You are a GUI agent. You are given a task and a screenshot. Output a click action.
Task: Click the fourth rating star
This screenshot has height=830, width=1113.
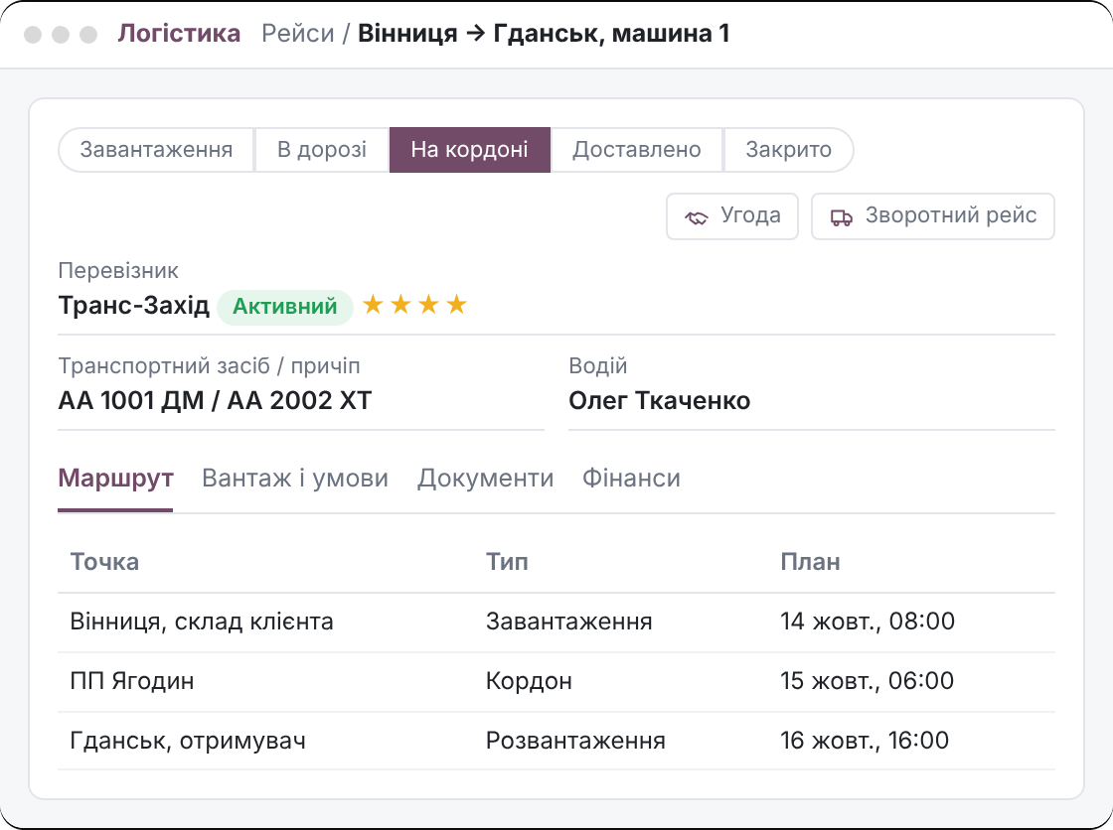456,305
